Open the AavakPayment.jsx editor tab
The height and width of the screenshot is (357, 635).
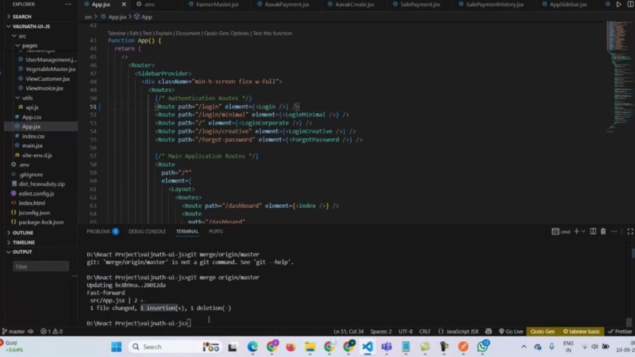click(287, 4)
